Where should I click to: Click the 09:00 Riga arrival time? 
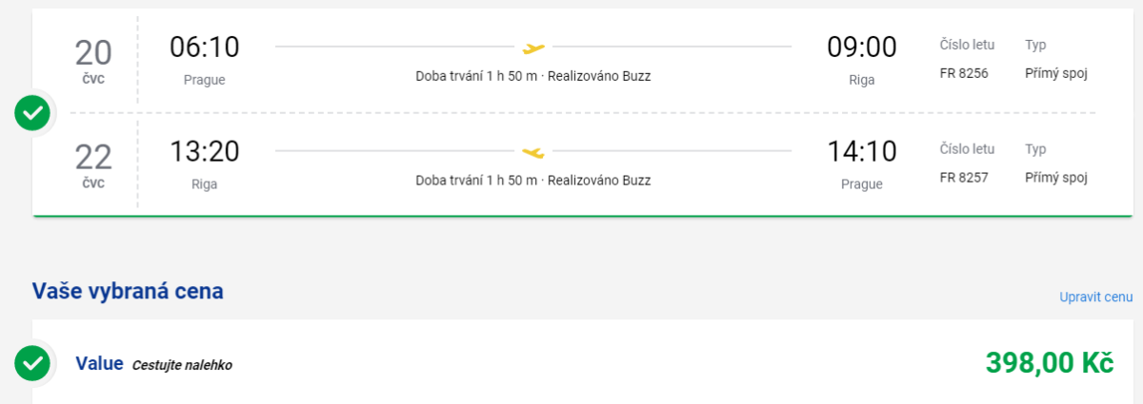pos(862,48)
